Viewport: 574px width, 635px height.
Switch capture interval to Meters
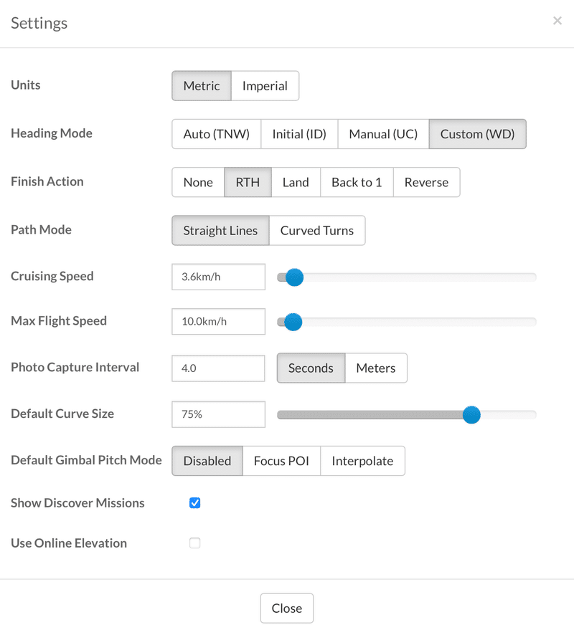click(376, 368)
